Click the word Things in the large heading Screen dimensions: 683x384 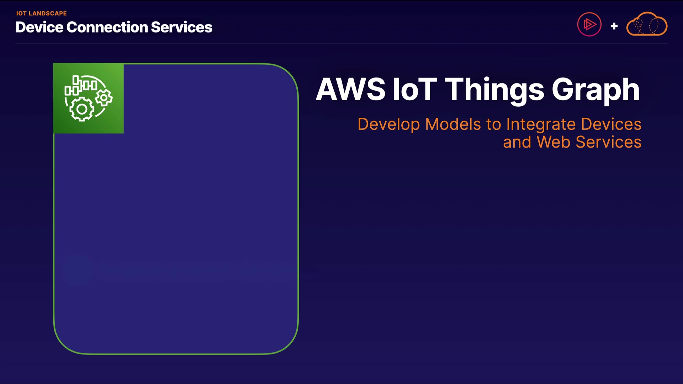point(494,89)
